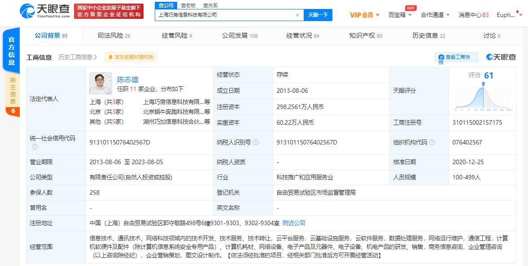Image resolution: width=528 pixels, height=266 pixels.
Task: Click 自由贸易试验区市场监督管理局 value
Action: coord(316,192)
